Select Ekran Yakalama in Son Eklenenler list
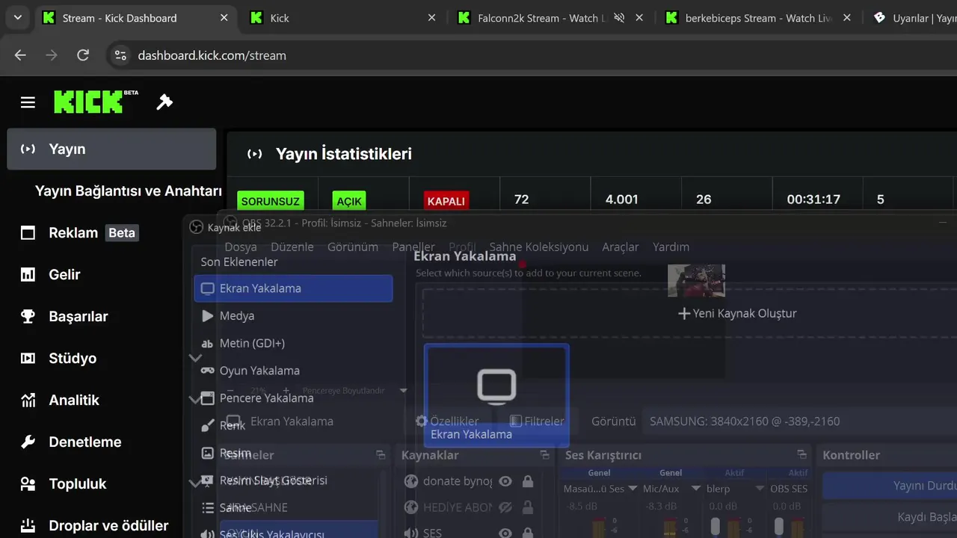 click(x=293, y=288)
